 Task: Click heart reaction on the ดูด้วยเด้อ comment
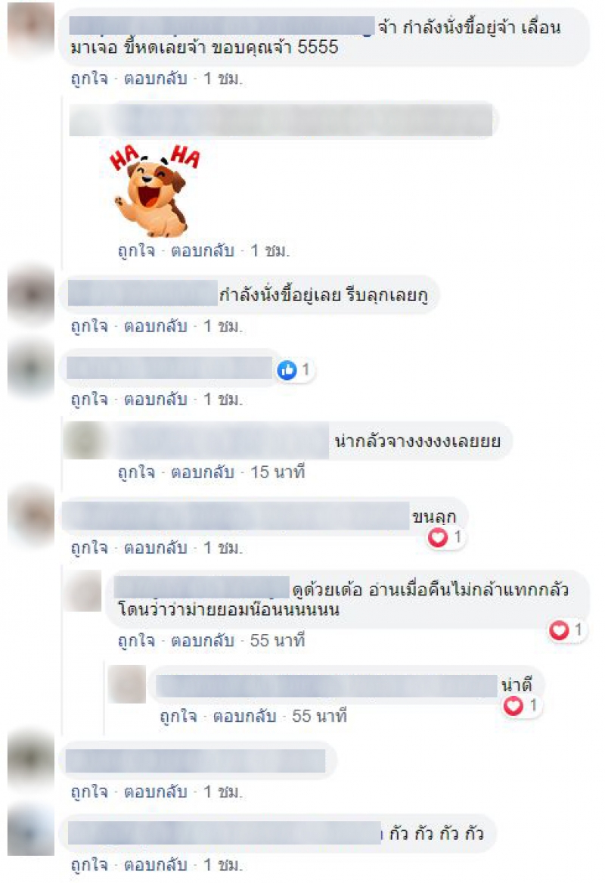pyautogui.click(x=559, y=630)
